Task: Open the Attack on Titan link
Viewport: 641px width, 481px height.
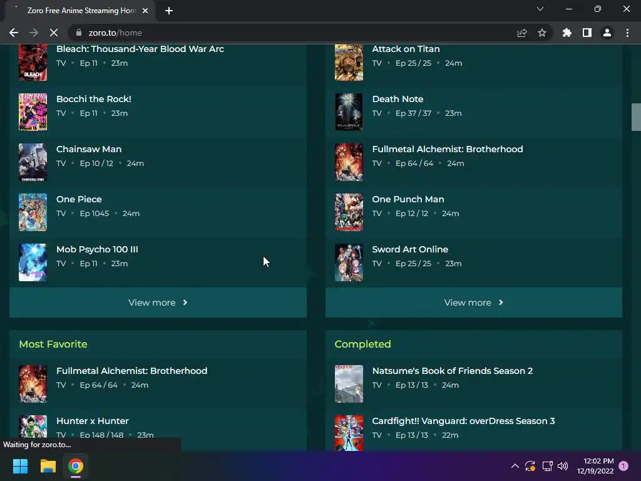Action: tap(406, 49)
